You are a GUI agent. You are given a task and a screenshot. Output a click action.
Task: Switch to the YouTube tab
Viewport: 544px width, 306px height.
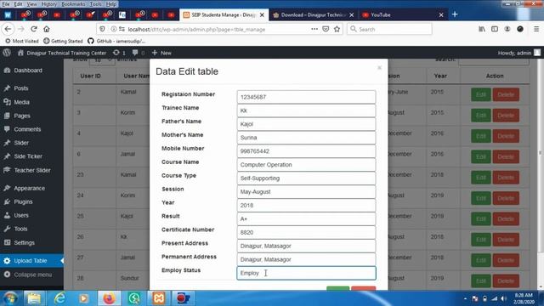pyautogui.click(x=402, y=15)
